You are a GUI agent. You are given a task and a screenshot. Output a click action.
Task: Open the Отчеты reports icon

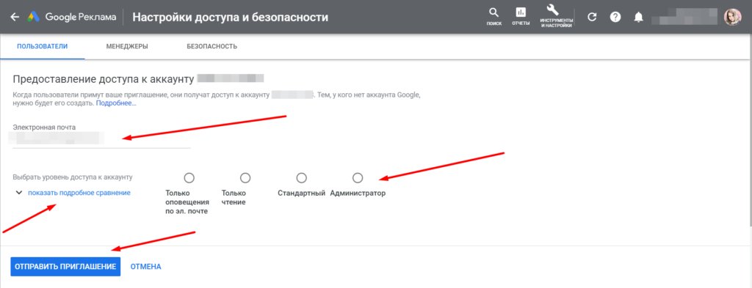521,16
